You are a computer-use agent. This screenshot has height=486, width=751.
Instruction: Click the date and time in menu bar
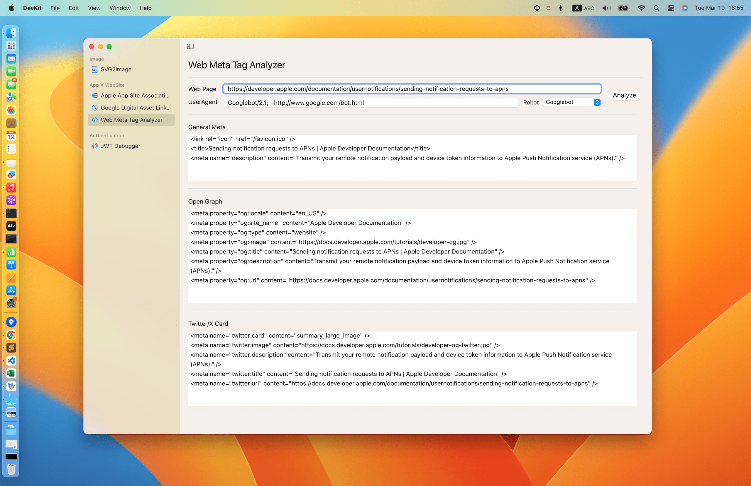tap(719, 8)
